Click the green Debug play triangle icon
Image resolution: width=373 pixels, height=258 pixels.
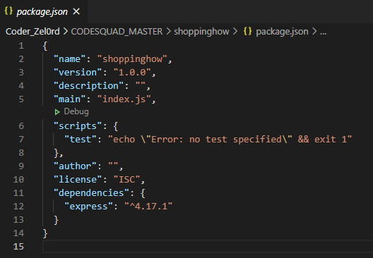(x=57, y=112)
